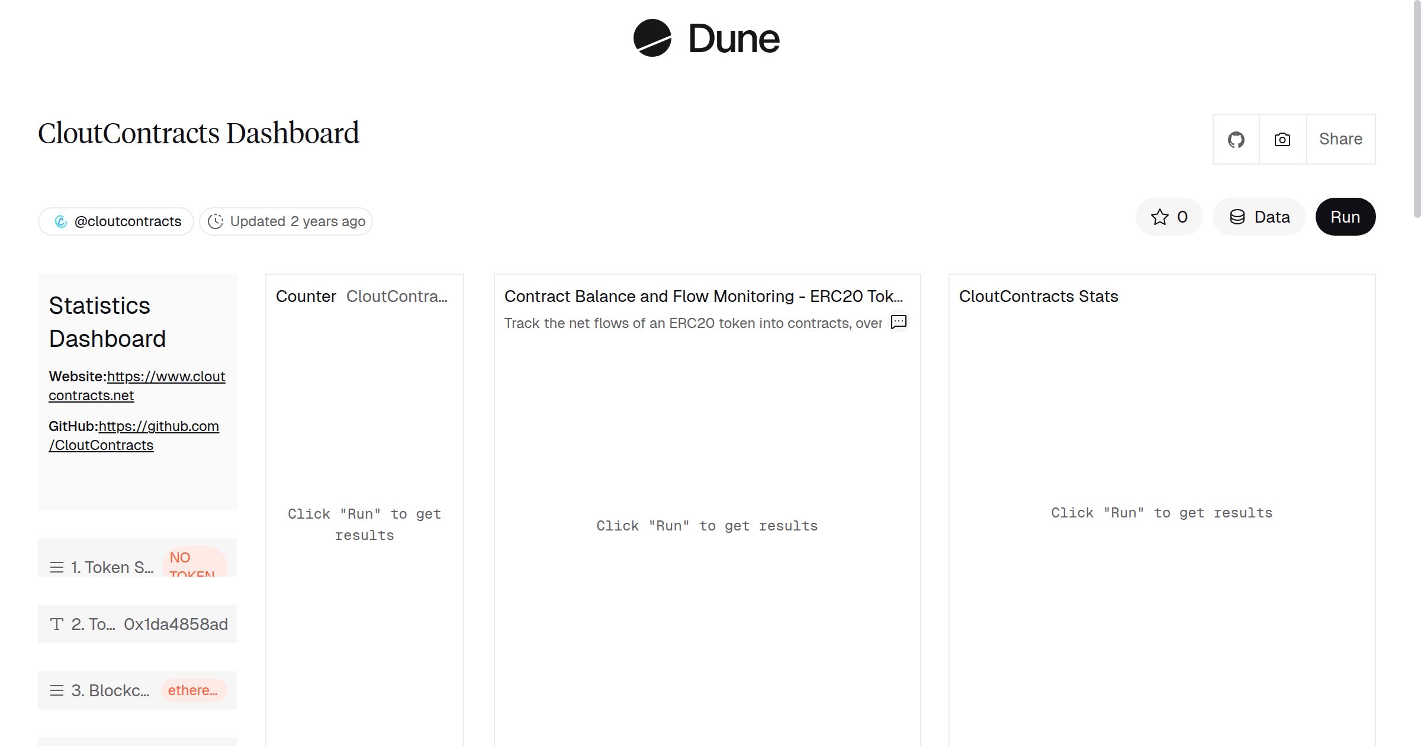Viewport: 1421px width, 746px height.
Task: Open comments on the ERC20 flow widget
Action: coord(898,322)
